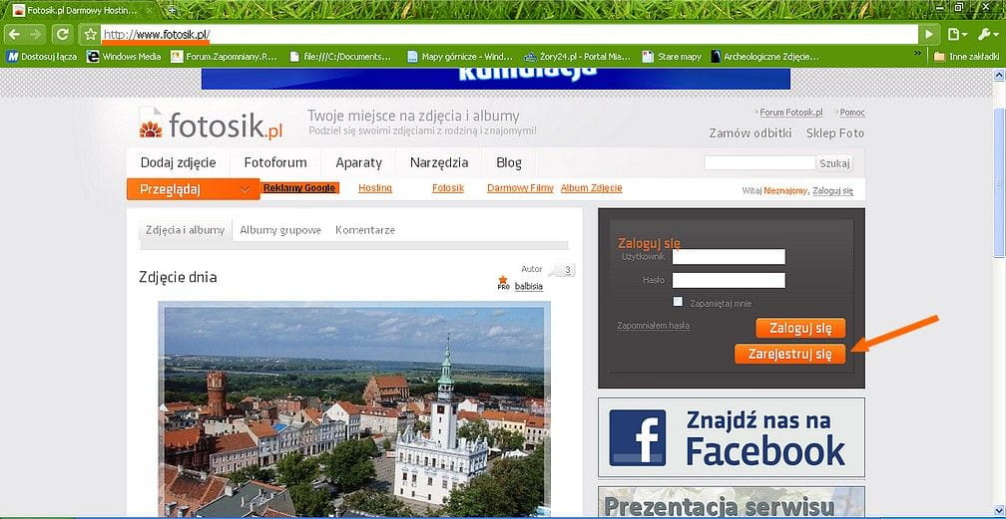Click the address bar URL field

pyautogui.click(x=510, y=34)
